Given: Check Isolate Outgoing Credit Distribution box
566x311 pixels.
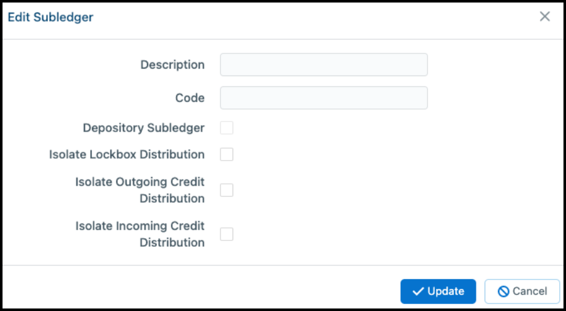Looking at the screenshot, I should [x=227, y=190].
